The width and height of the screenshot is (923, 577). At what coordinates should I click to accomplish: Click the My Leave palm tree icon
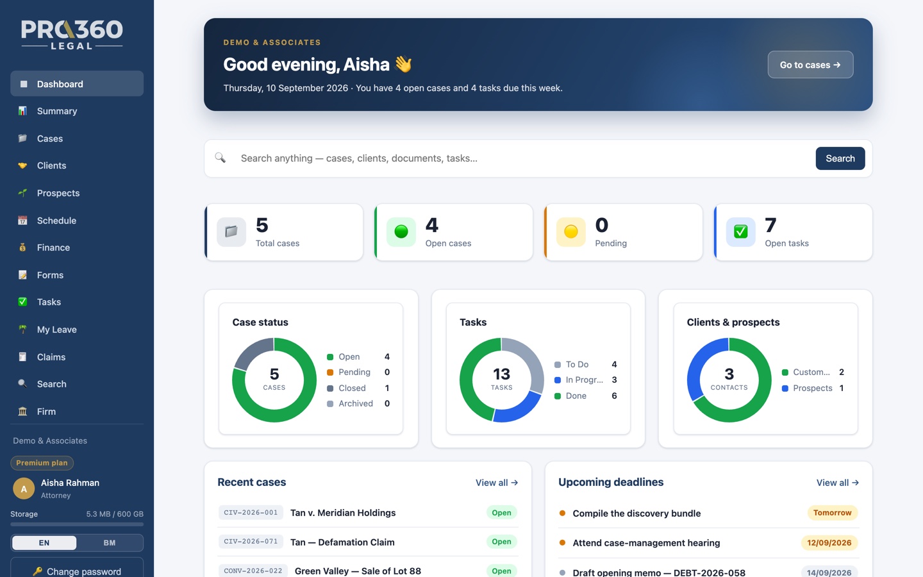23,330
